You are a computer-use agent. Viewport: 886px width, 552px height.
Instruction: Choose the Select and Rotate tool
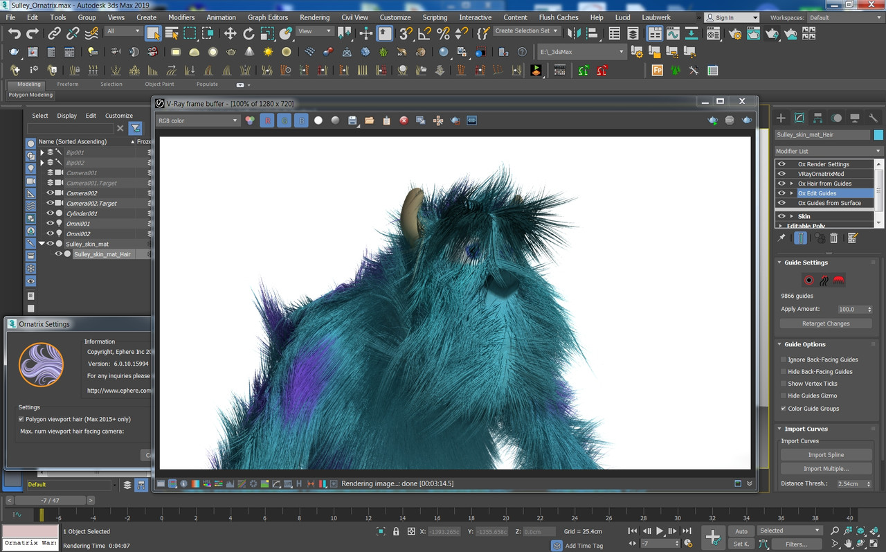[248, 33]
